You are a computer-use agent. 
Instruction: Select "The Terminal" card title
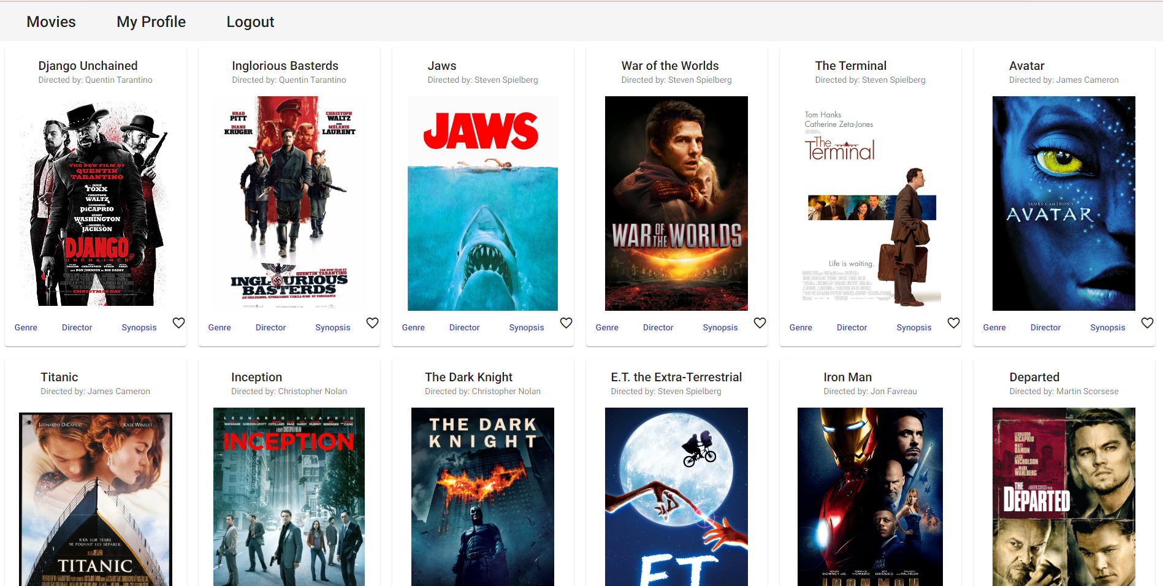[851, 66]
